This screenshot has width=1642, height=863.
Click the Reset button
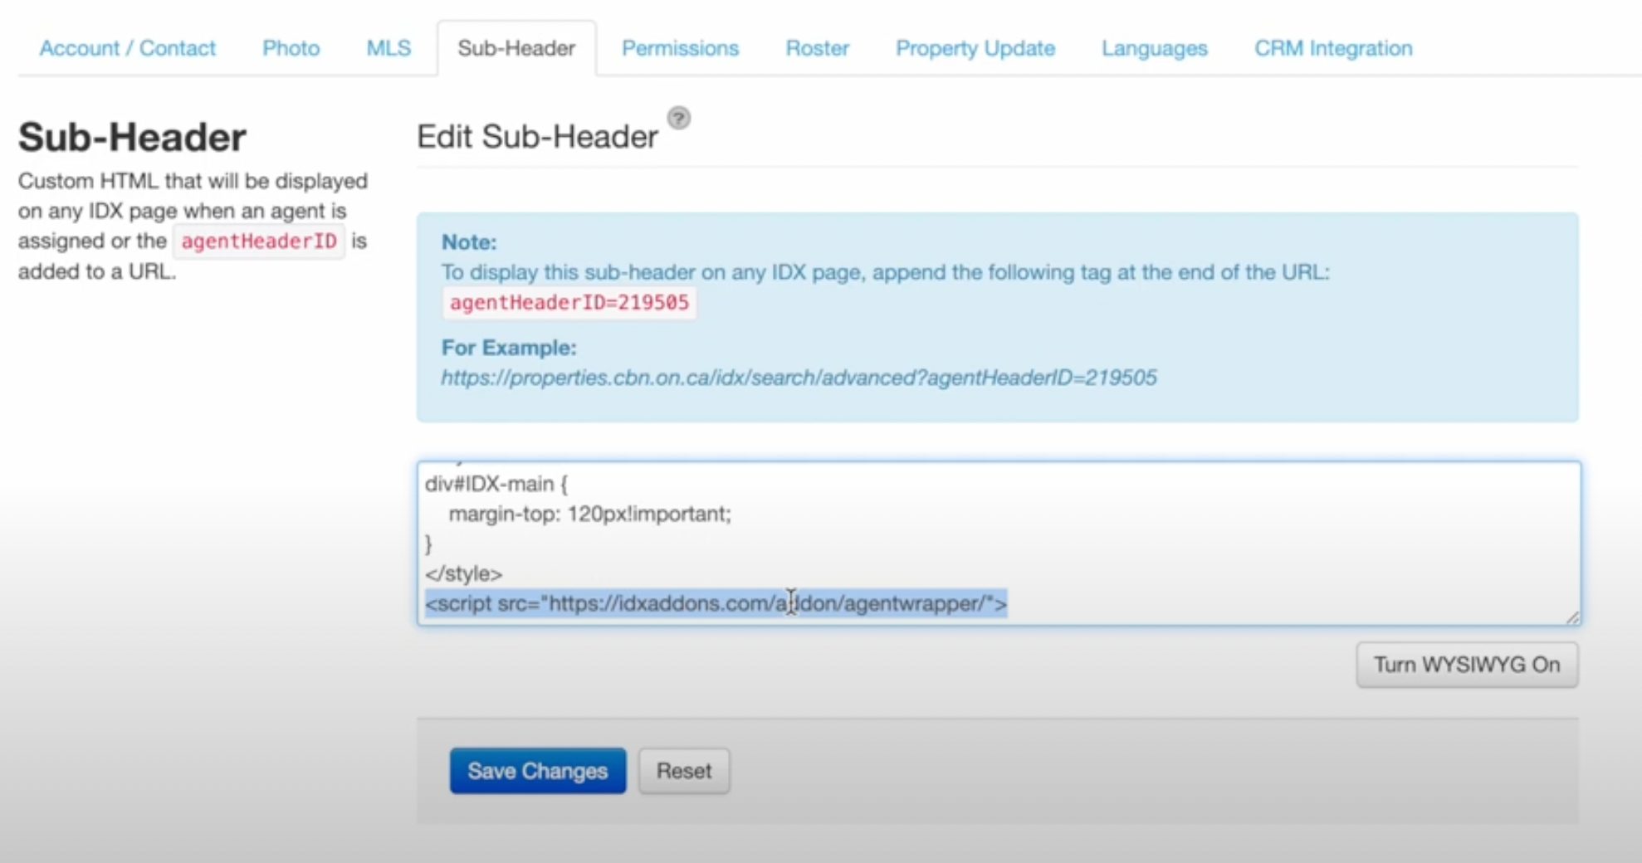point(683,771)
